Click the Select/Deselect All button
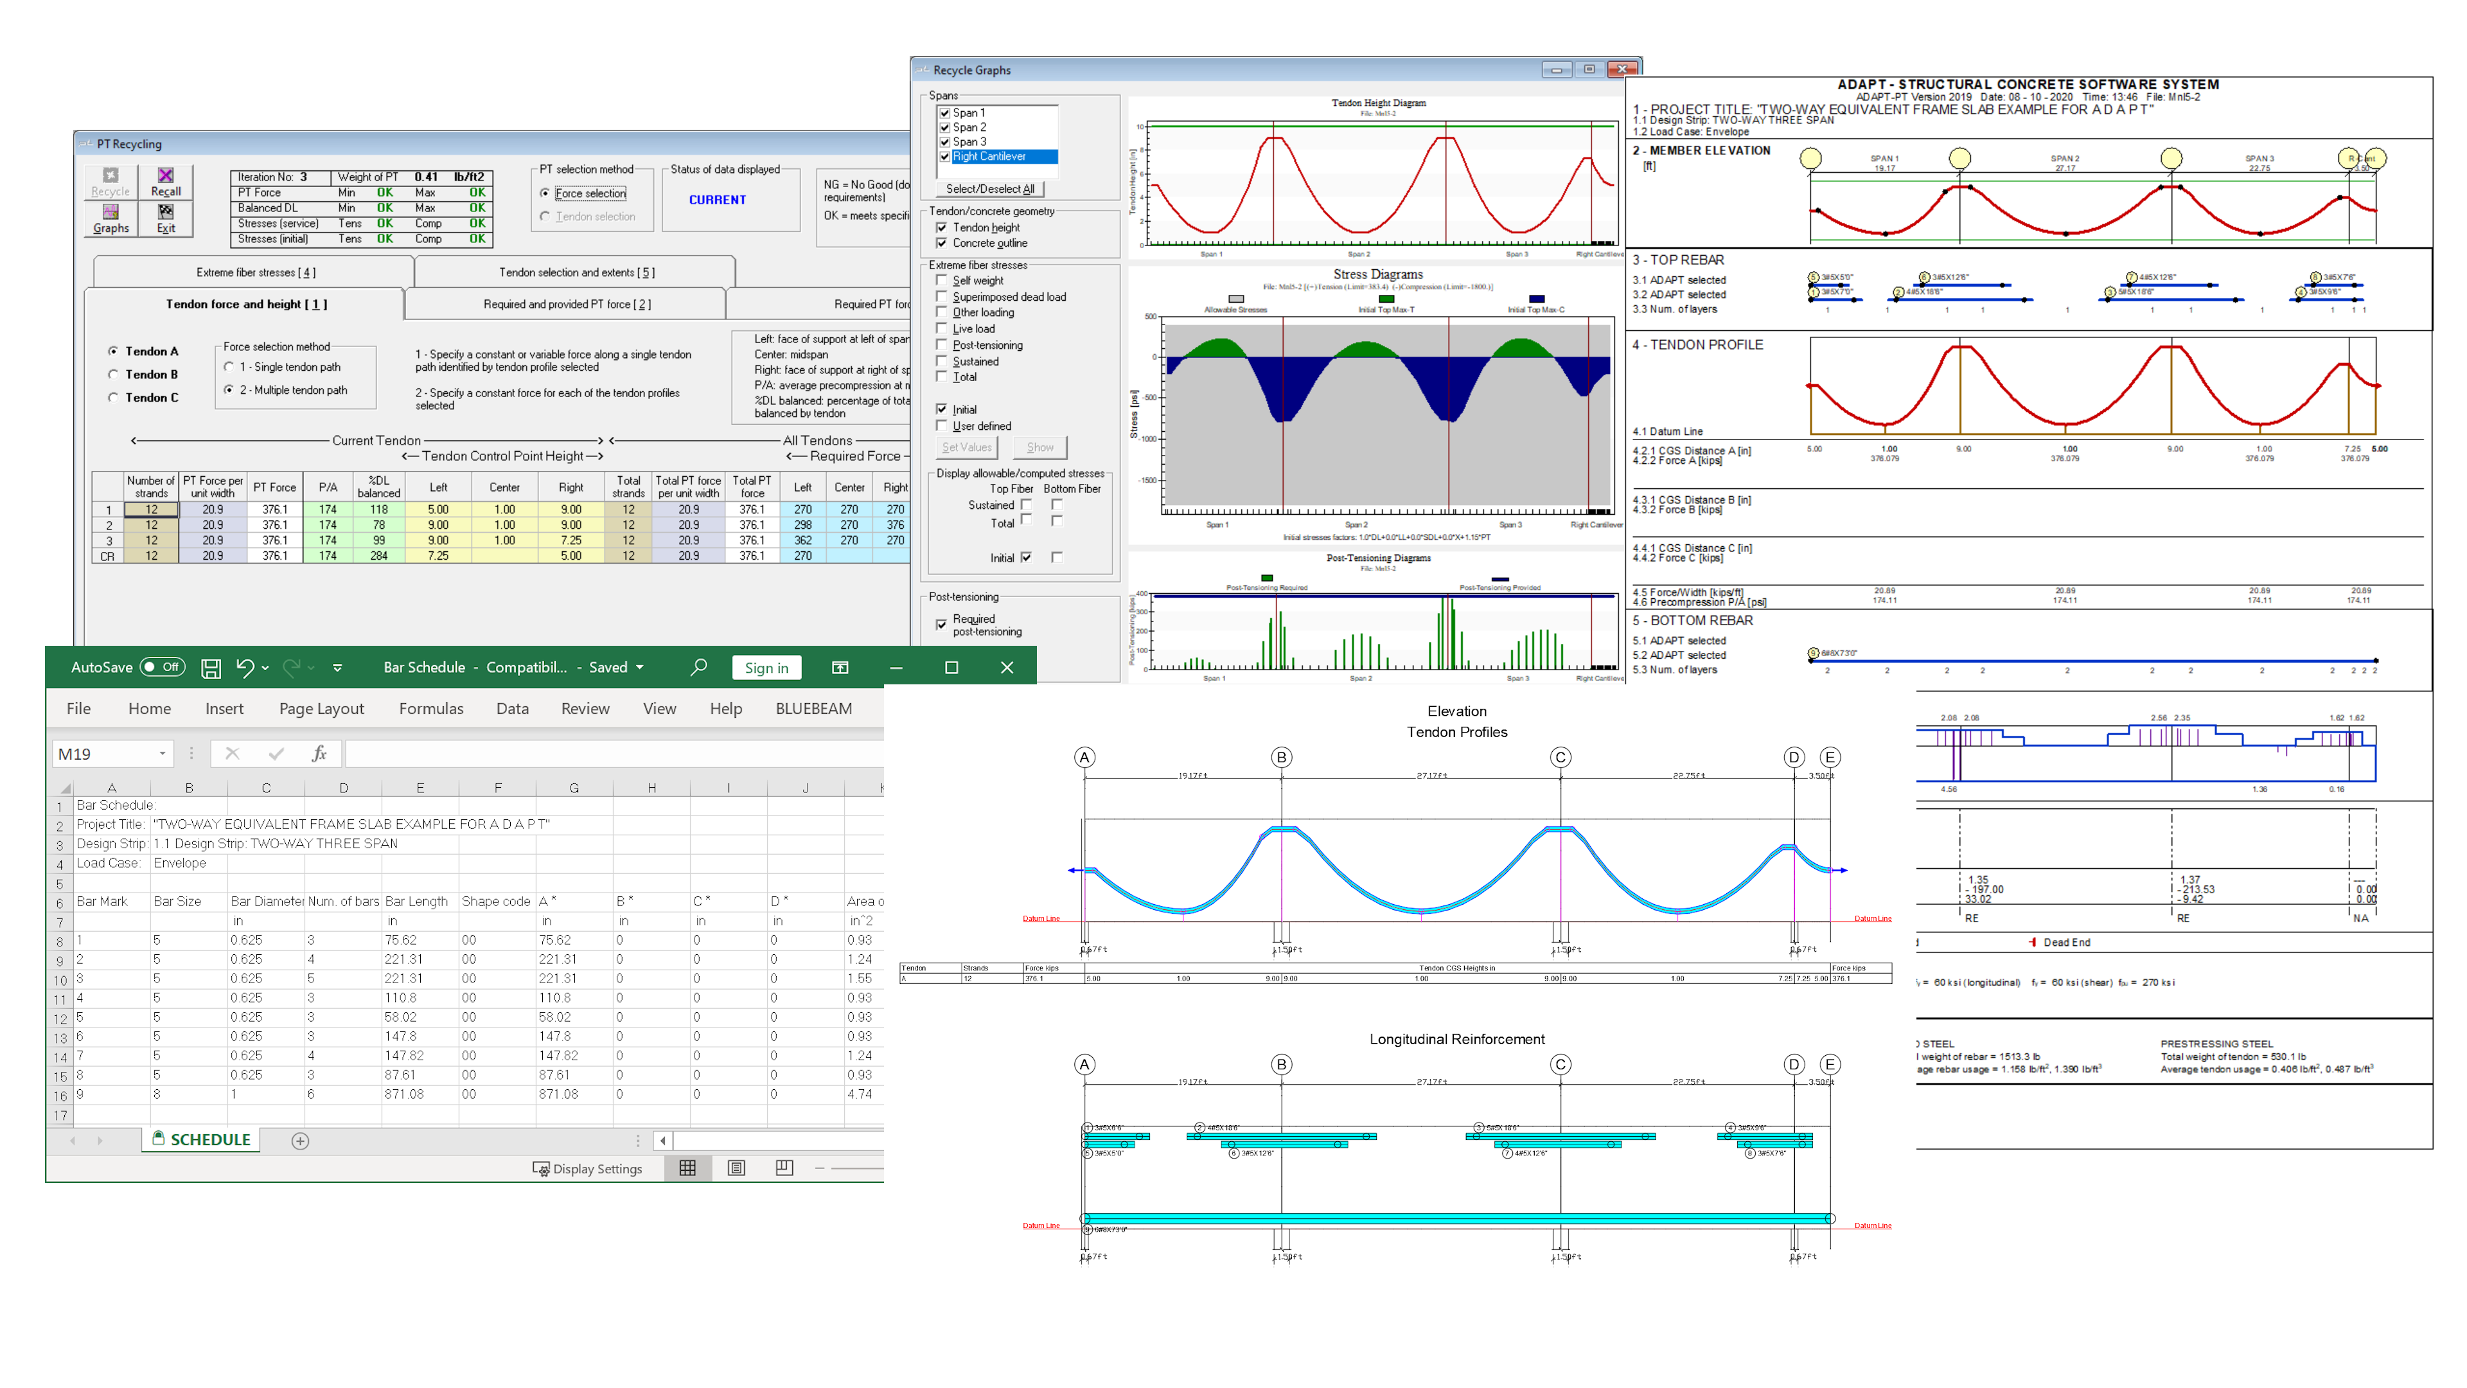The height and width of the screenshot is (1388, 2467). click(x=989, y=189)
